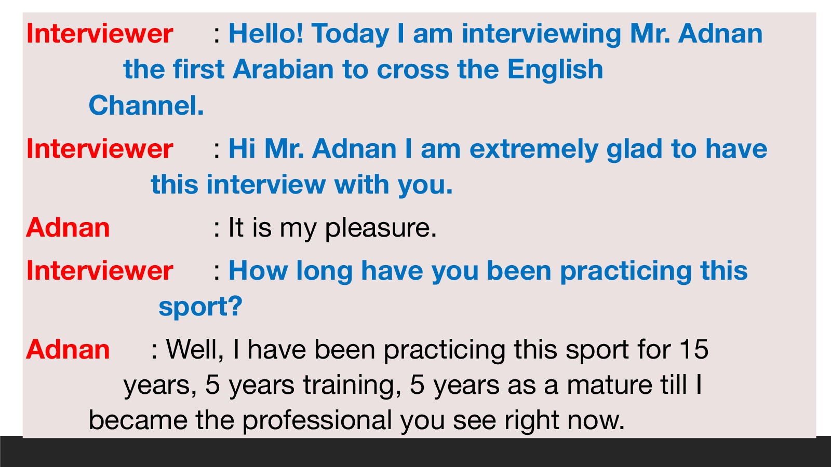
Task: Click the Interviewer label before "How long"
Action: click(99, 271)
